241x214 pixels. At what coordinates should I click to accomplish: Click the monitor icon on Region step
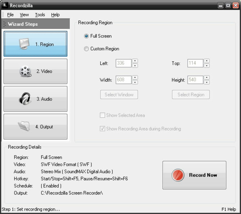click(x=24, y=44)
